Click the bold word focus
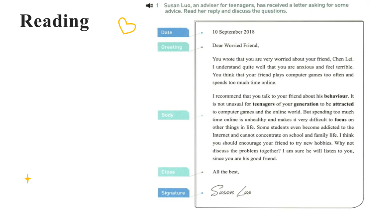This screenshot has height=212, width=377. pos(341,120)
